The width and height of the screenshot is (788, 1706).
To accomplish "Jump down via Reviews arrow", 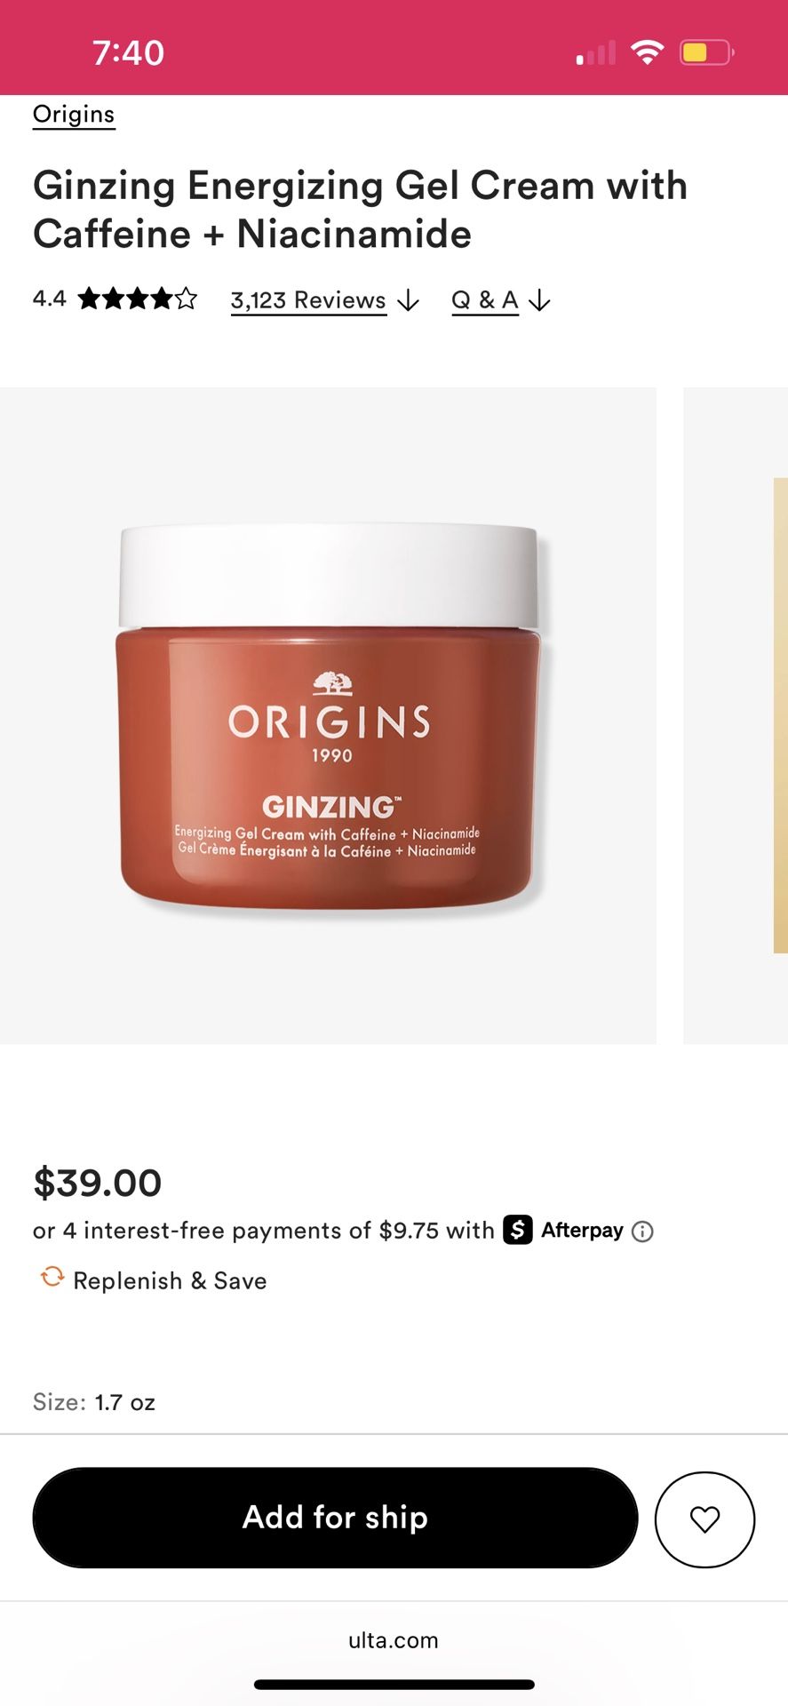I will [x=408, y=301].
